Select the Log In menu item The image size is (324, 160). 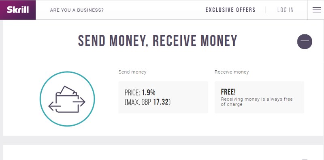click(x=286, y=10)
